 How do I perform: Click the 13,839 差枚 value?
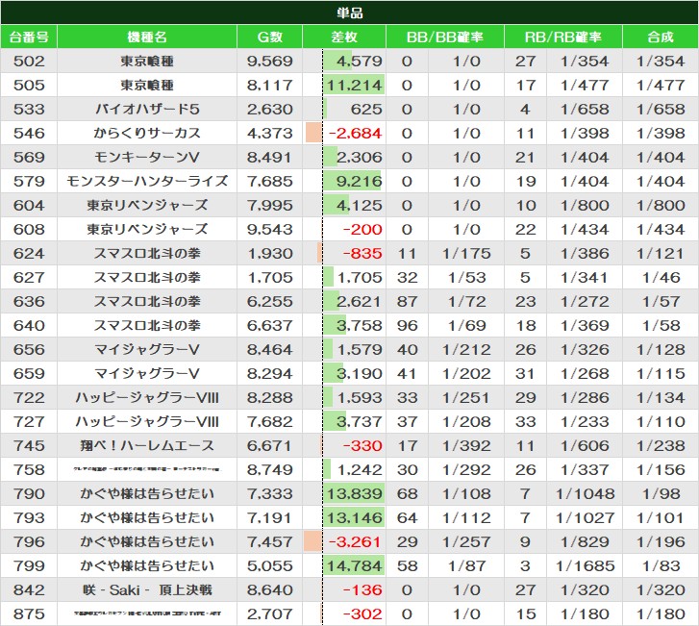point(355,494)
